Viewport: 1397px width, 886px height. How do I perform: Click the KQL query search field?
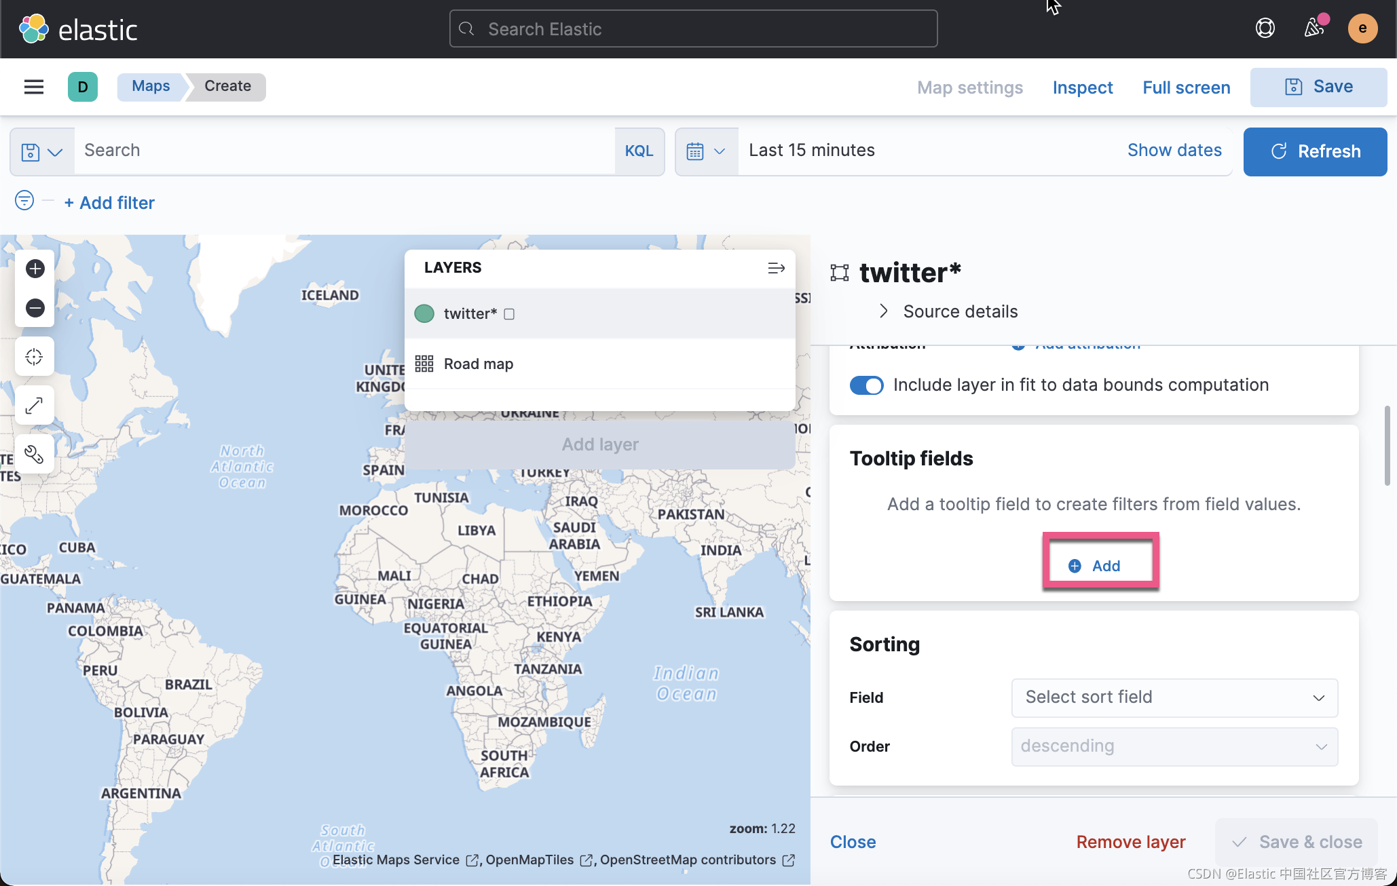(x=345, y=151)
